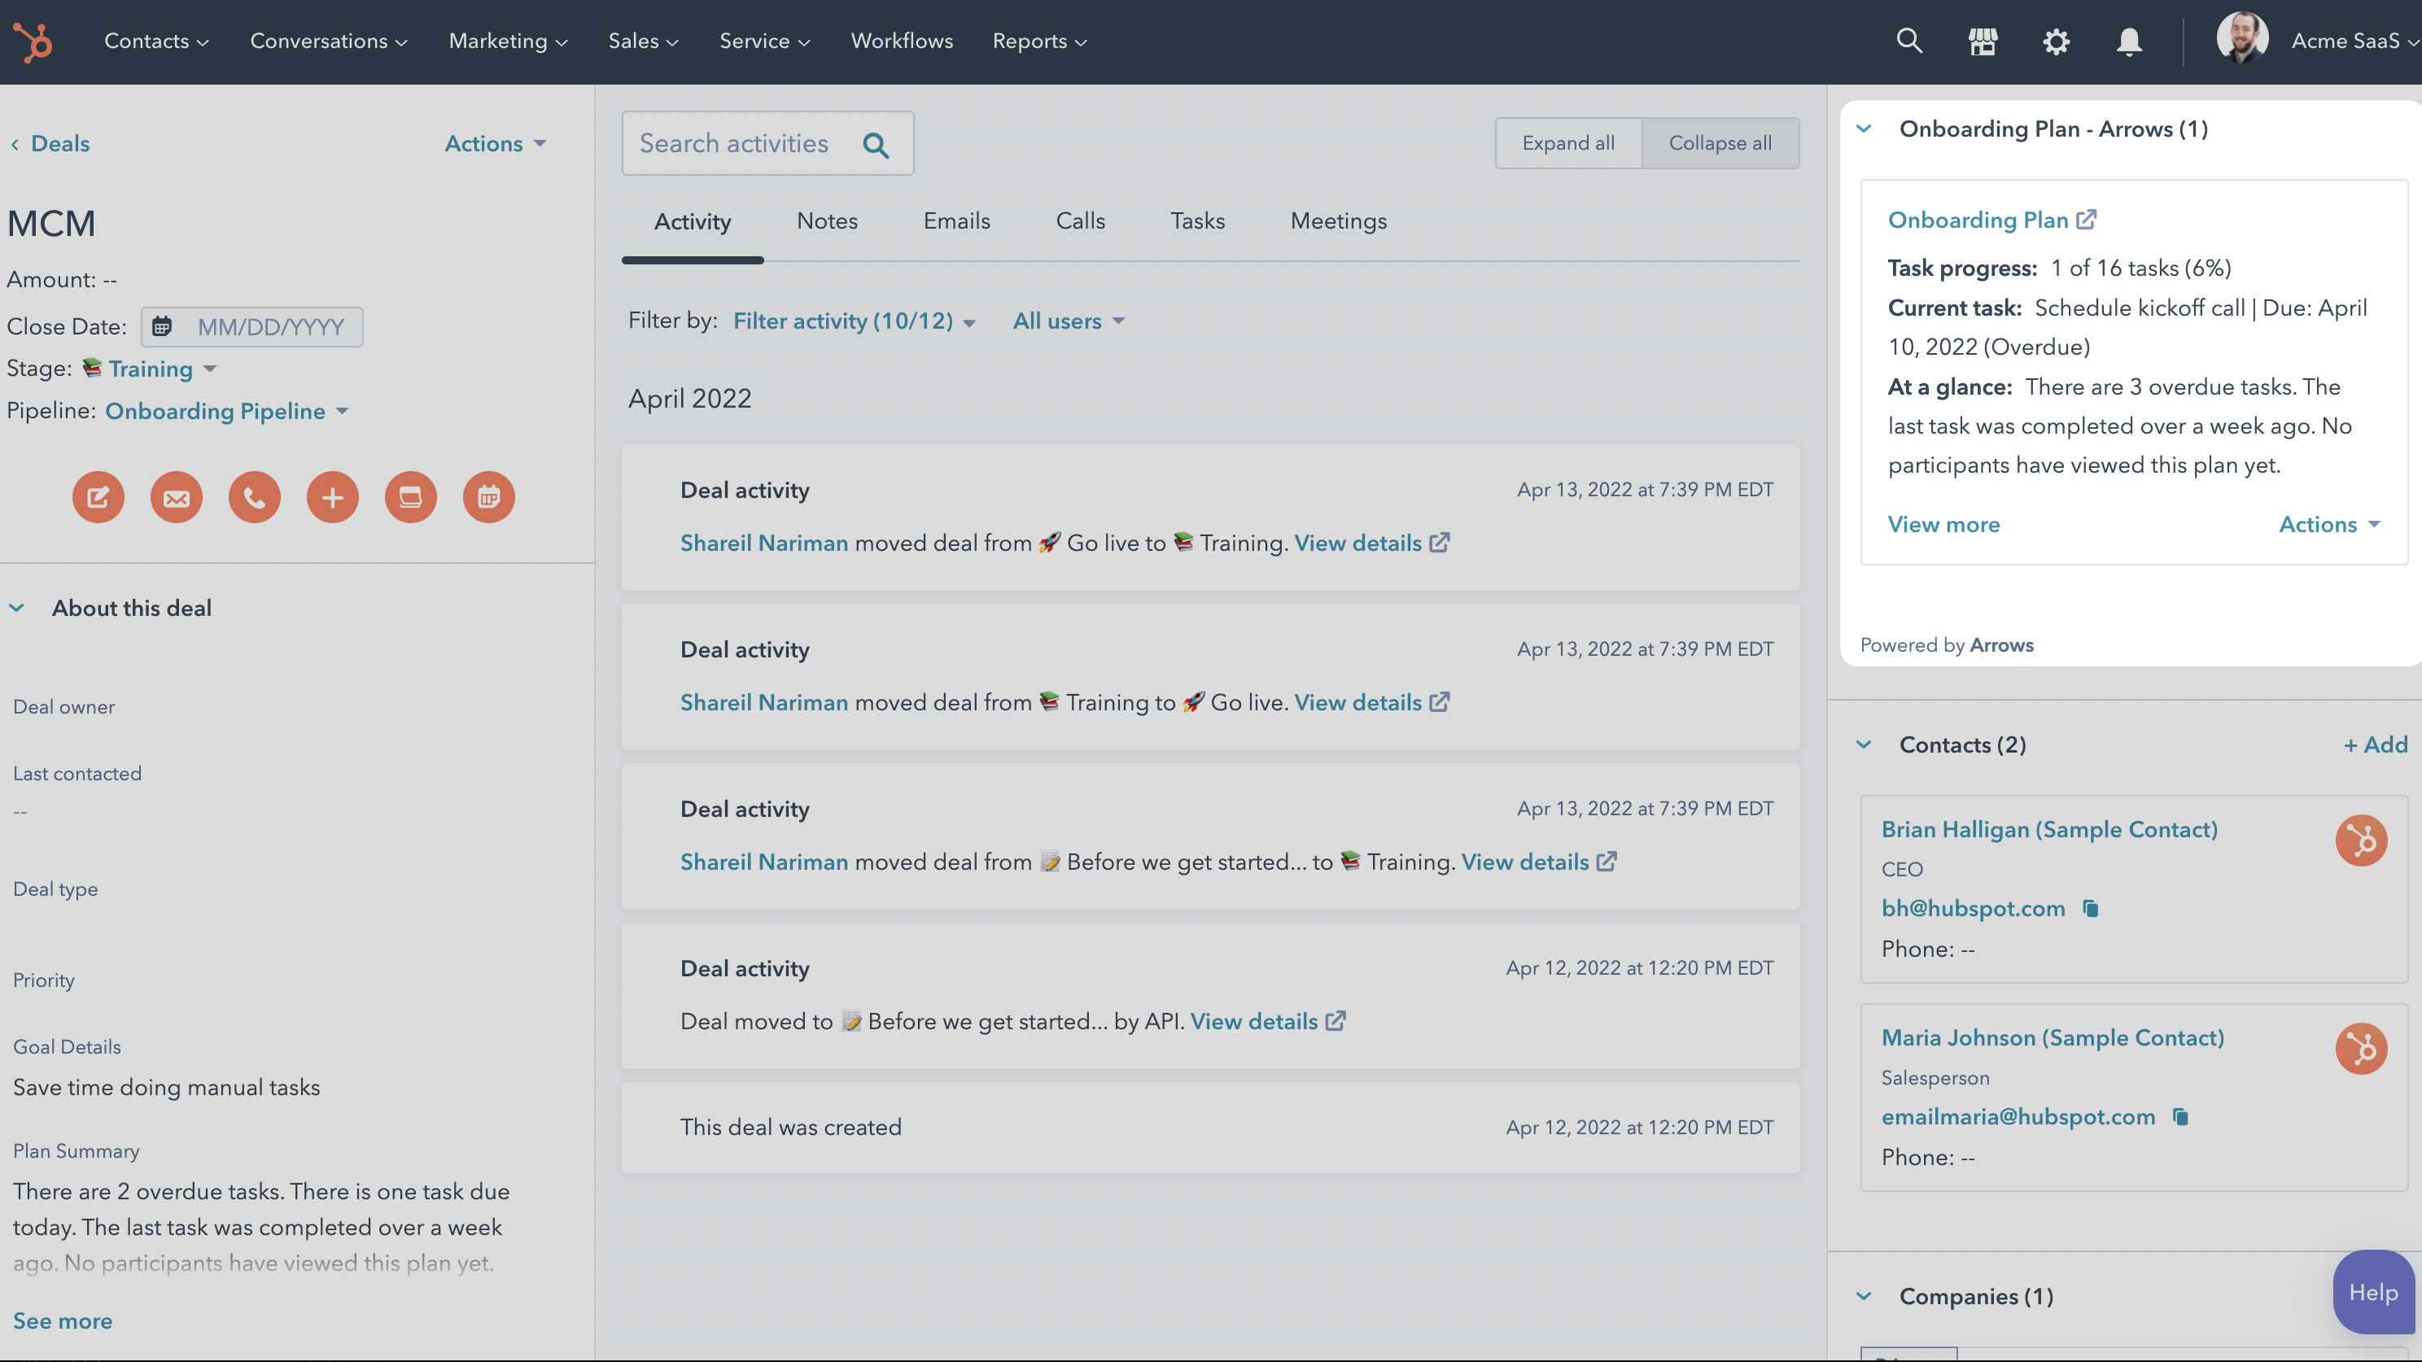2422x1362 pixels.
Task: Create a task via the plus icon
Action: 332,497
